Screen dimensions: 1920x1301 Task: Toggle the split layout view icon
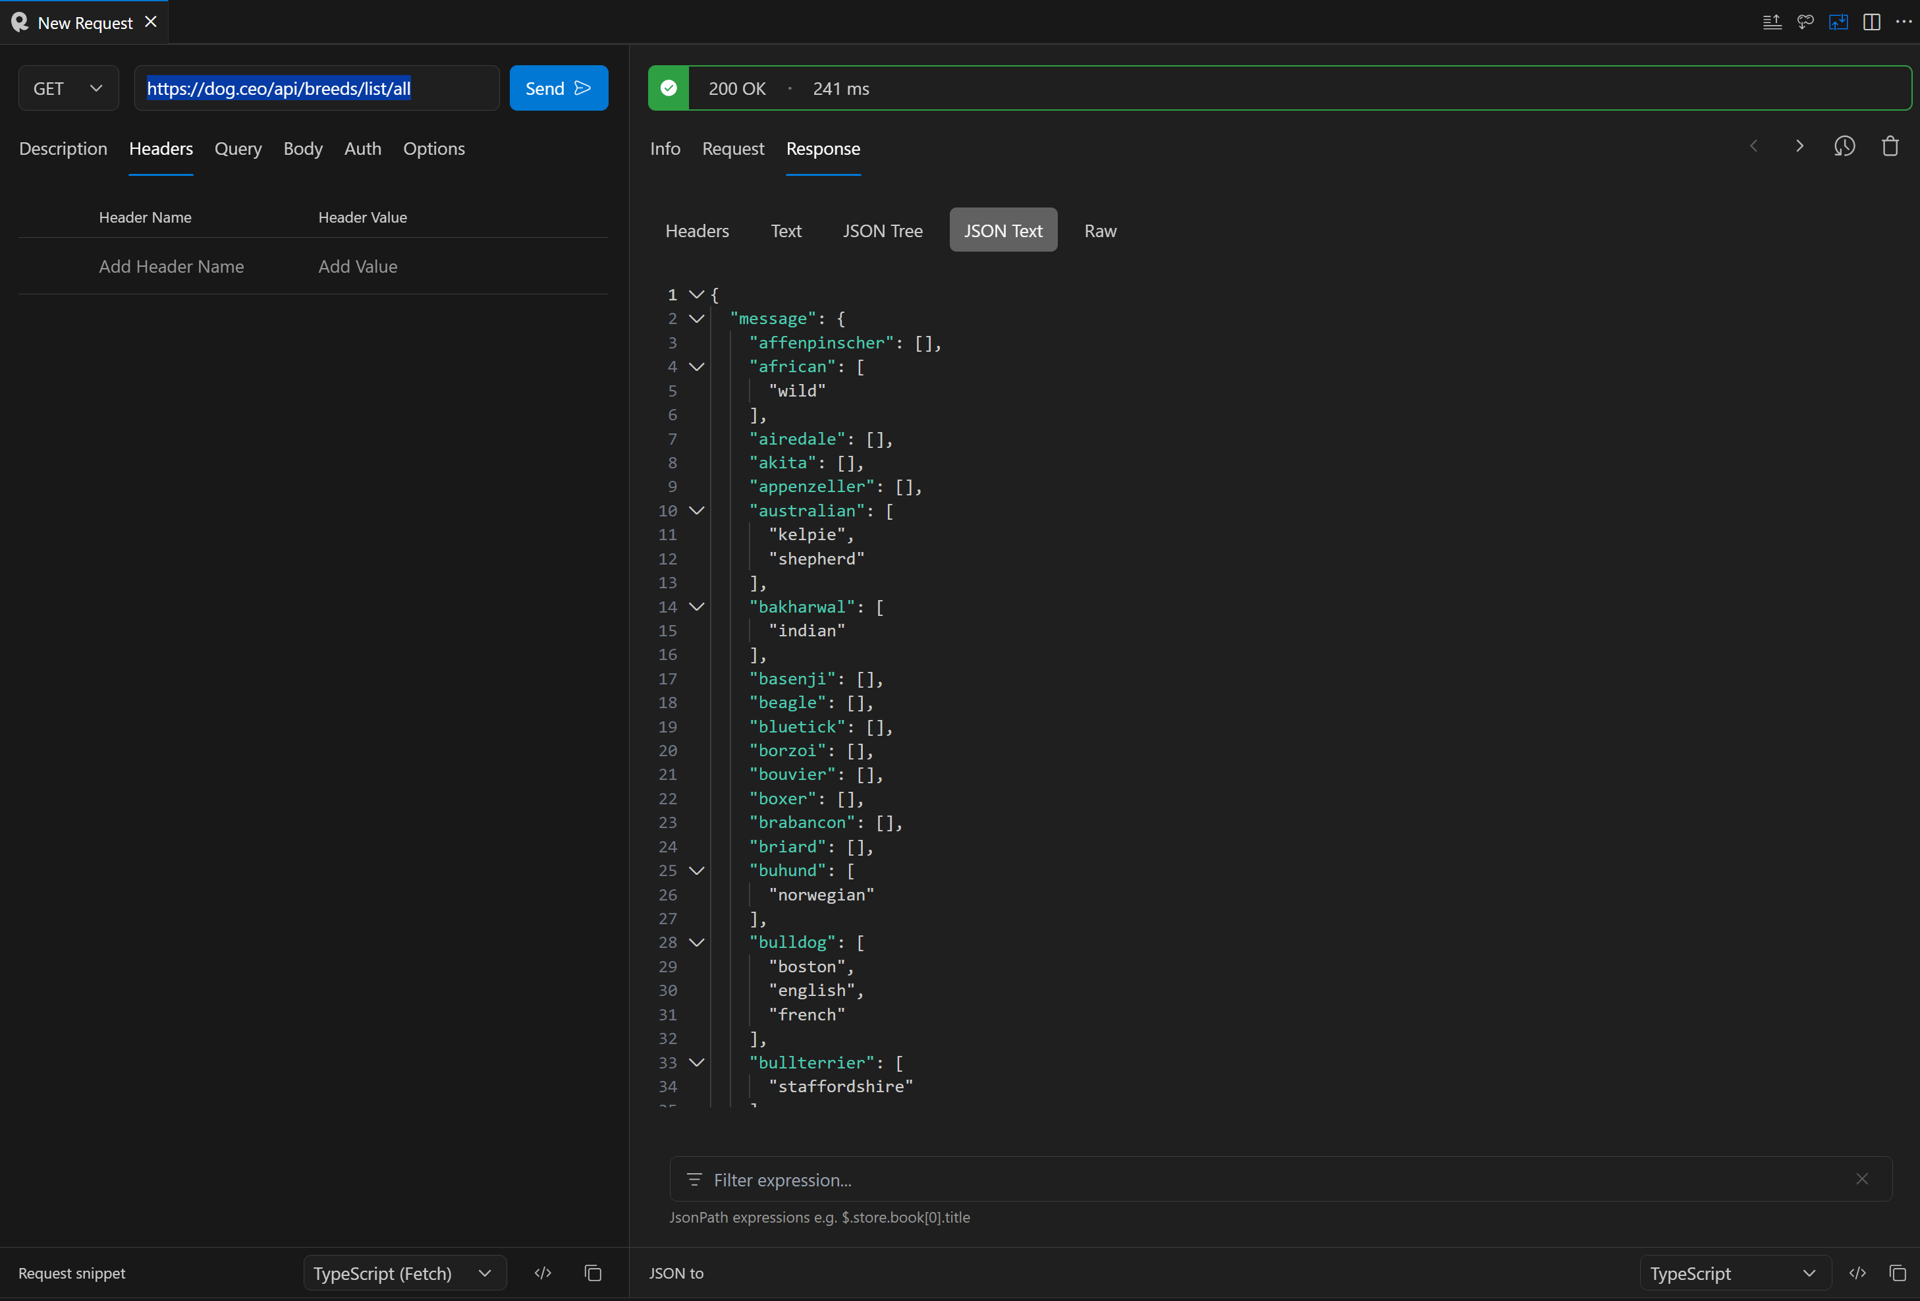coord(1871,22)
